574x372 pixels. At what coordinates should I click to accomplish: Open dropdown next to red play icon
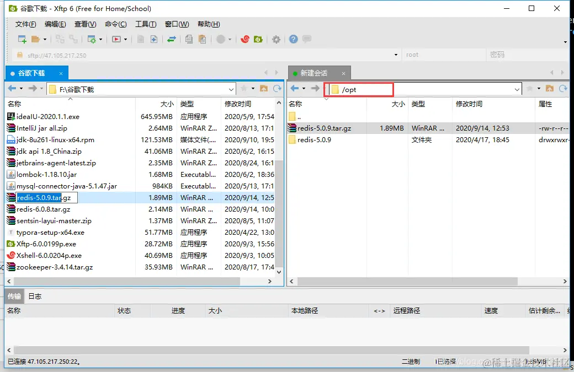(126, 39)
